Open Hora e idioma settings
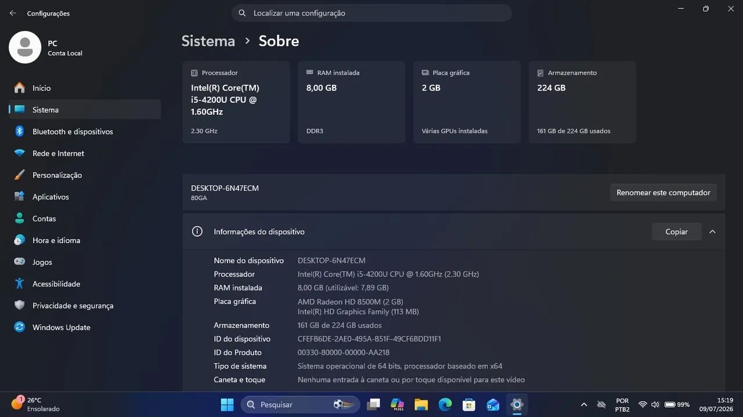The image size is (743, 417). (85, 240)
